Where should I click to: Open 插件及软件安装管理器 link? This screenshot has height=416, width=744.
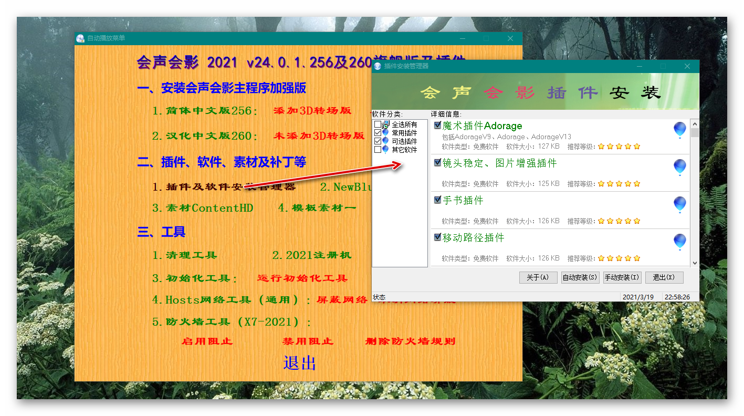pyautogui.click(x=224, y=187)
